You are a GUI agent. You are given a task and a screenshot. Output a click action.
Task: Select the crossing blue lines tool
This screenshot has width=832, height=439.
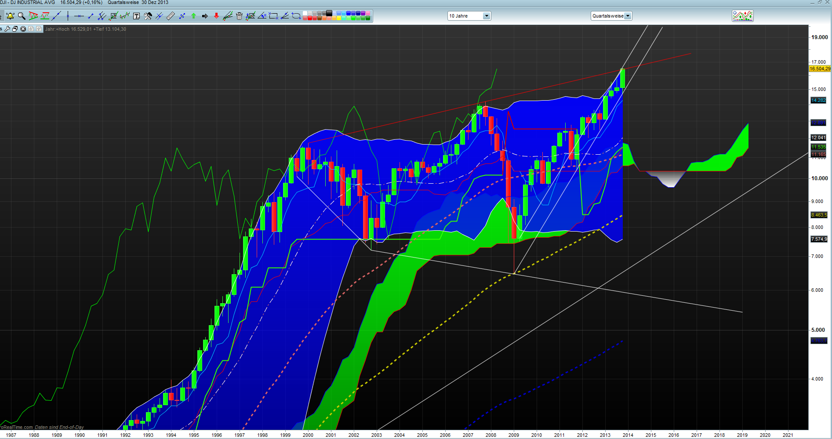pyautogui.click(x=159, y=16)
